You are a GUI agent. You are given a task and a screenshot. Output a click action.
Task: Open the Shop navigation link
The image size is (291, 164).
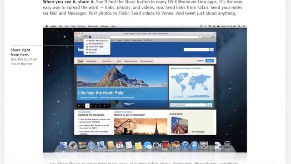tap(119, 61)
